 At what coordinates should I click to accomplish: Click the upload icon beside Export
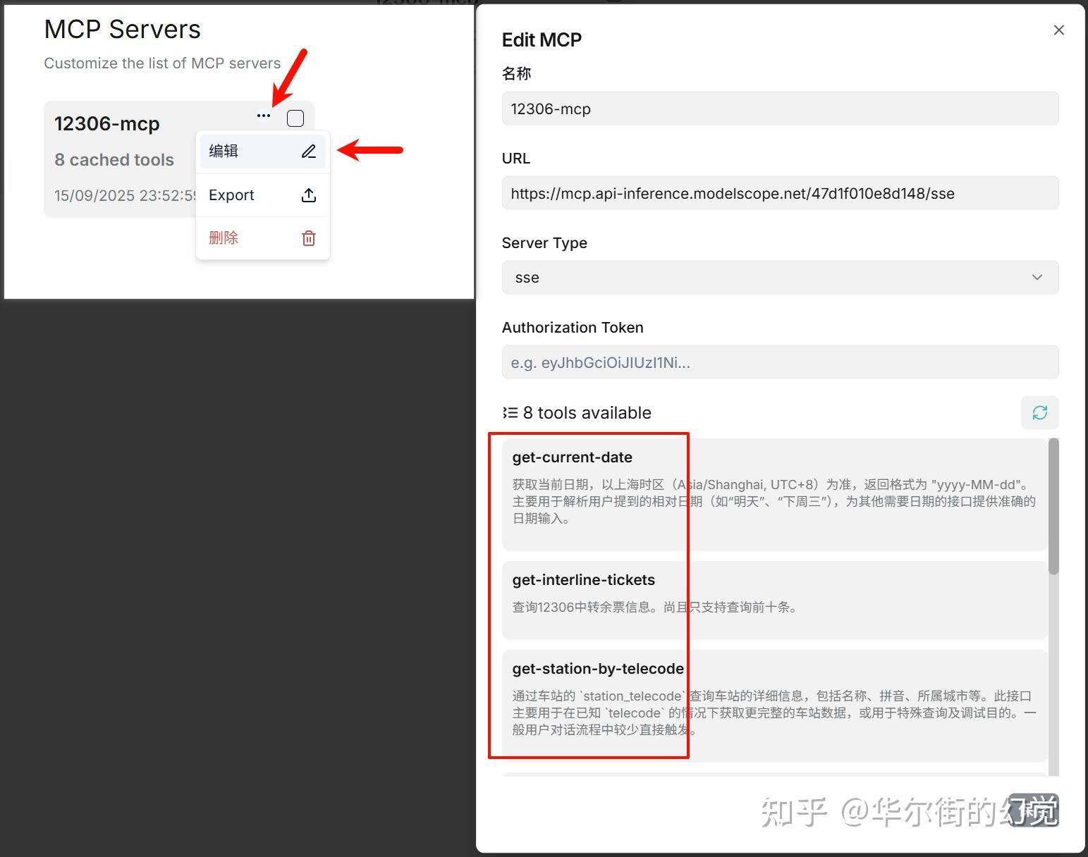(308, 195)
